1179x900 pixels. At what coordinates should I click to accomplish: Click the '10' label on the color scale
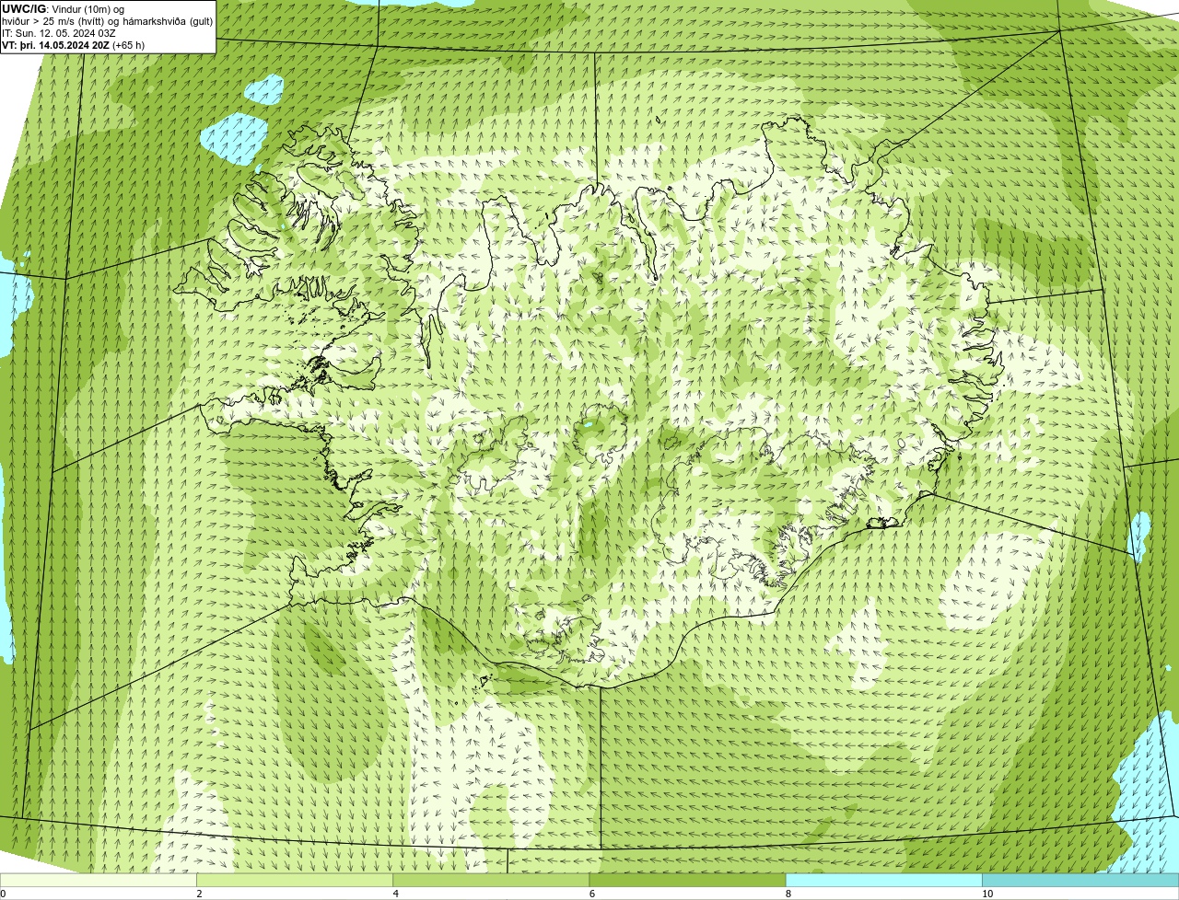pyautogui.click(x=986, y=894)
